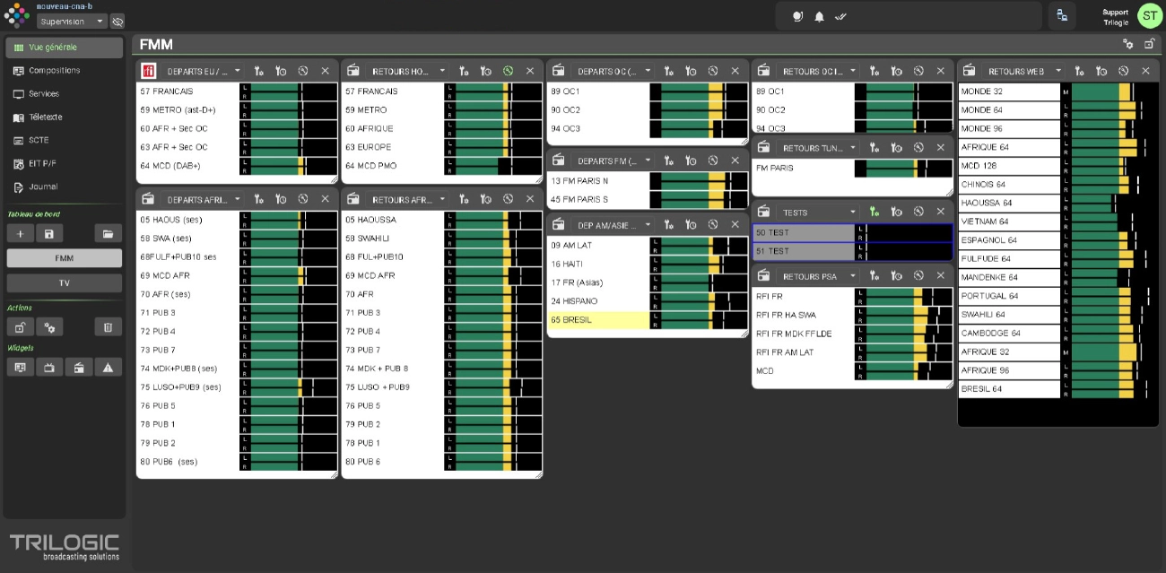This screenshot has height=573, width=1166.
Task: Select the FMM dashboard button
Action: coord(65,258)
